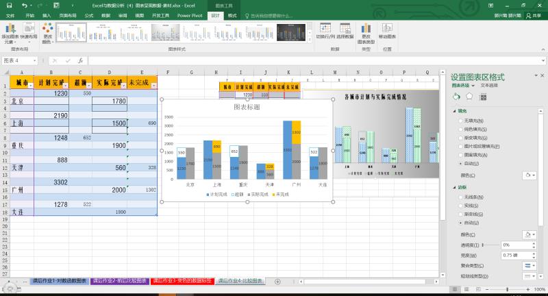548x296 pixels.
Task: Open Fill & Line paint bucket tab
Action: pos(456,97)
